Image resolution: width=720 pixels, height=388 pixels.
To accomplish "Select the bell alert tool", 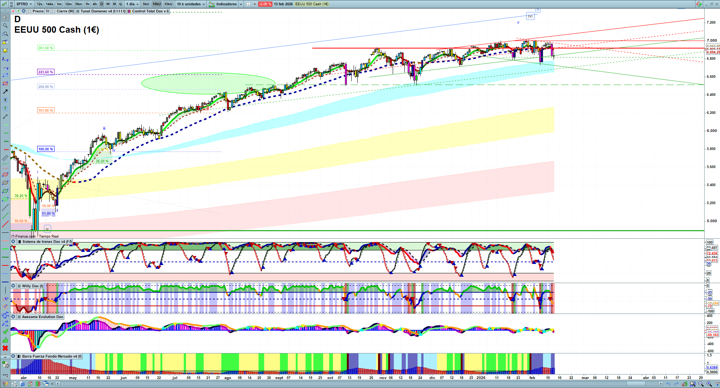I will 5,50.
